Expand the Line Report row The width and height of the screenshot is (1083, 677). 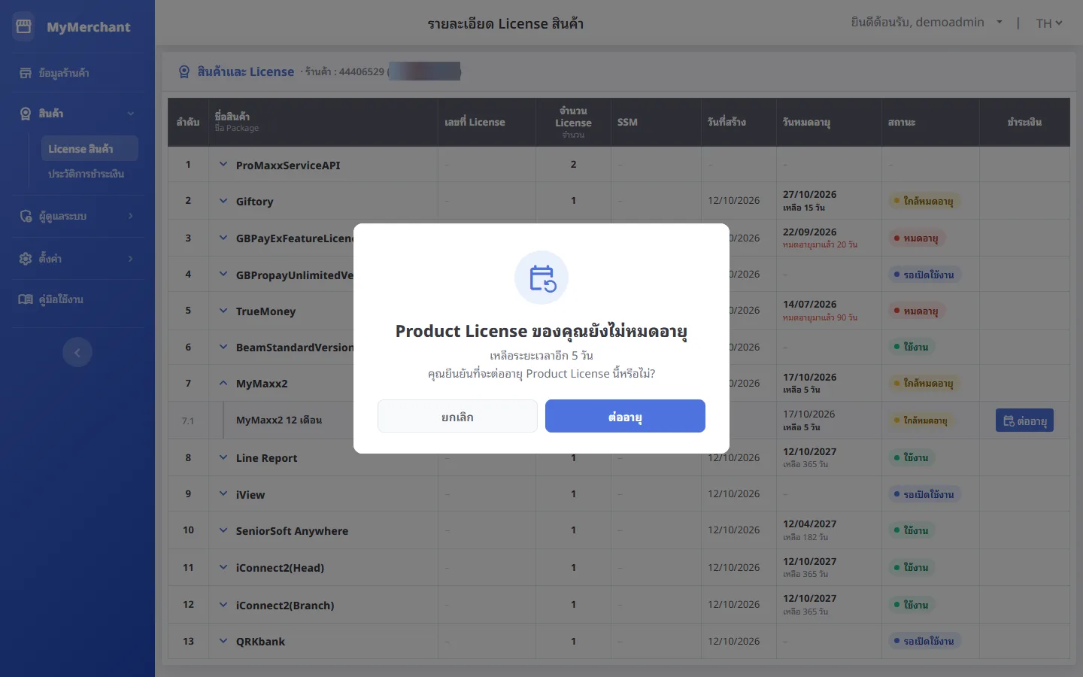click(x=223, y=457)
